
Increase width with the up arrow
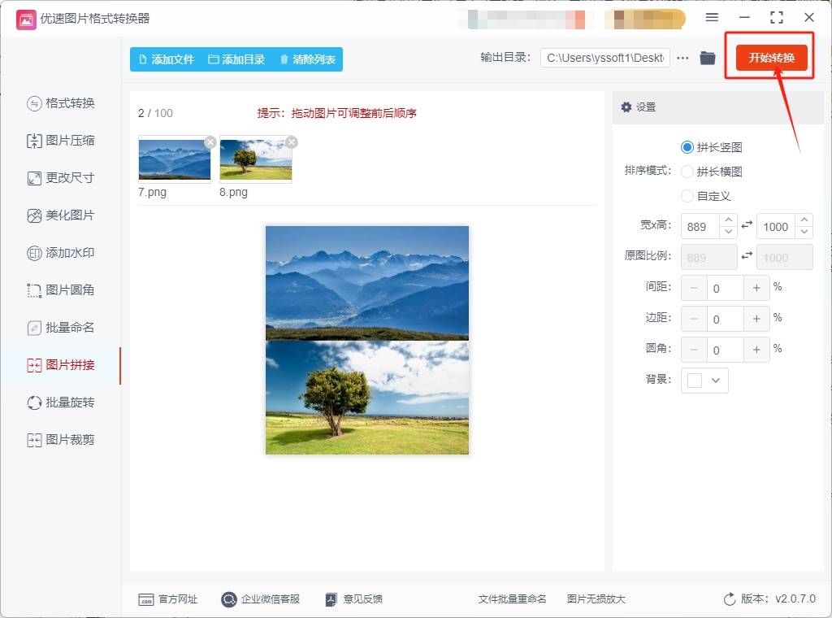(x=729, y=220)
